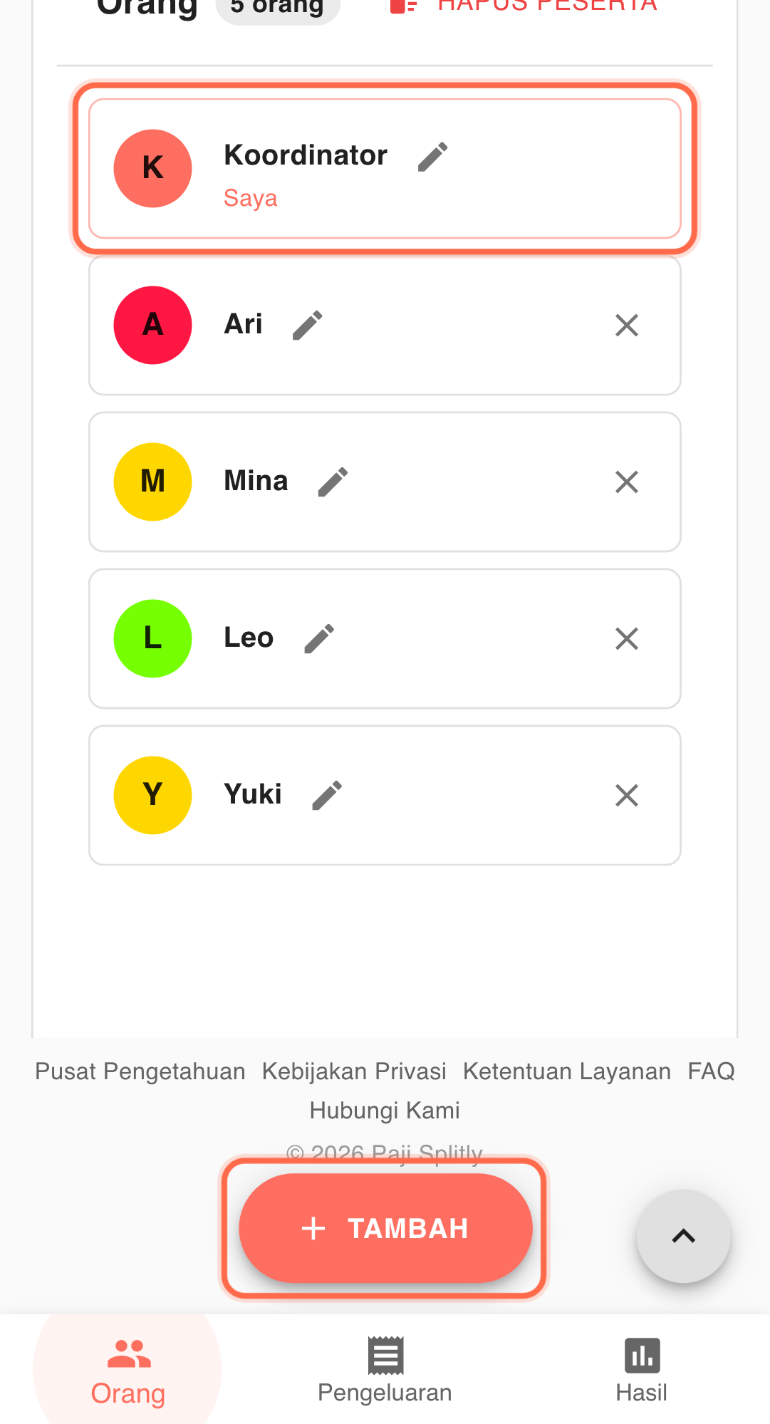Follow the Ketentuan Layanan link

tap(566, 1071)
